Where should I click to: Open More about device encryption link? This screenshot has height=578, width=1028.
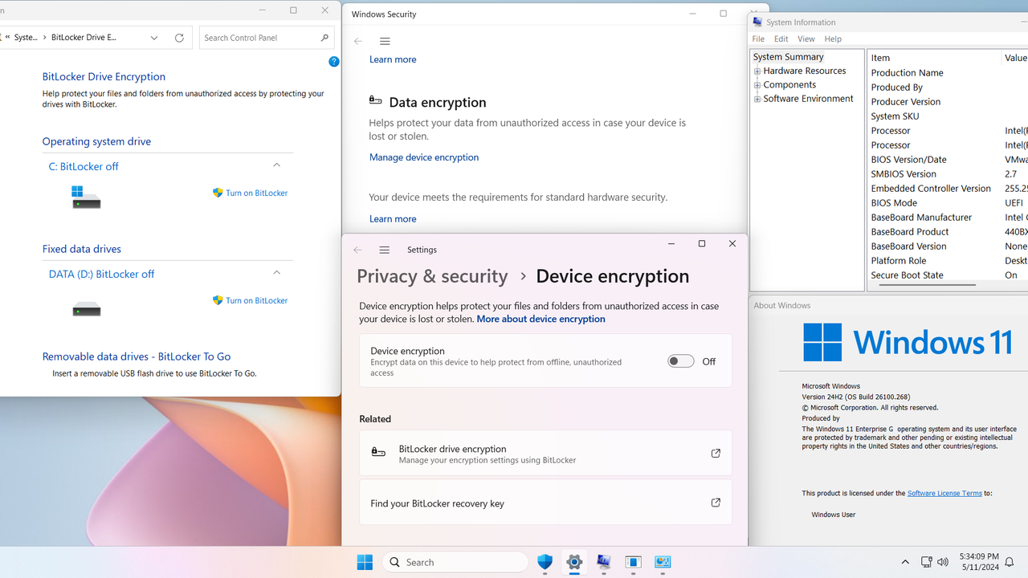(541, 319)
